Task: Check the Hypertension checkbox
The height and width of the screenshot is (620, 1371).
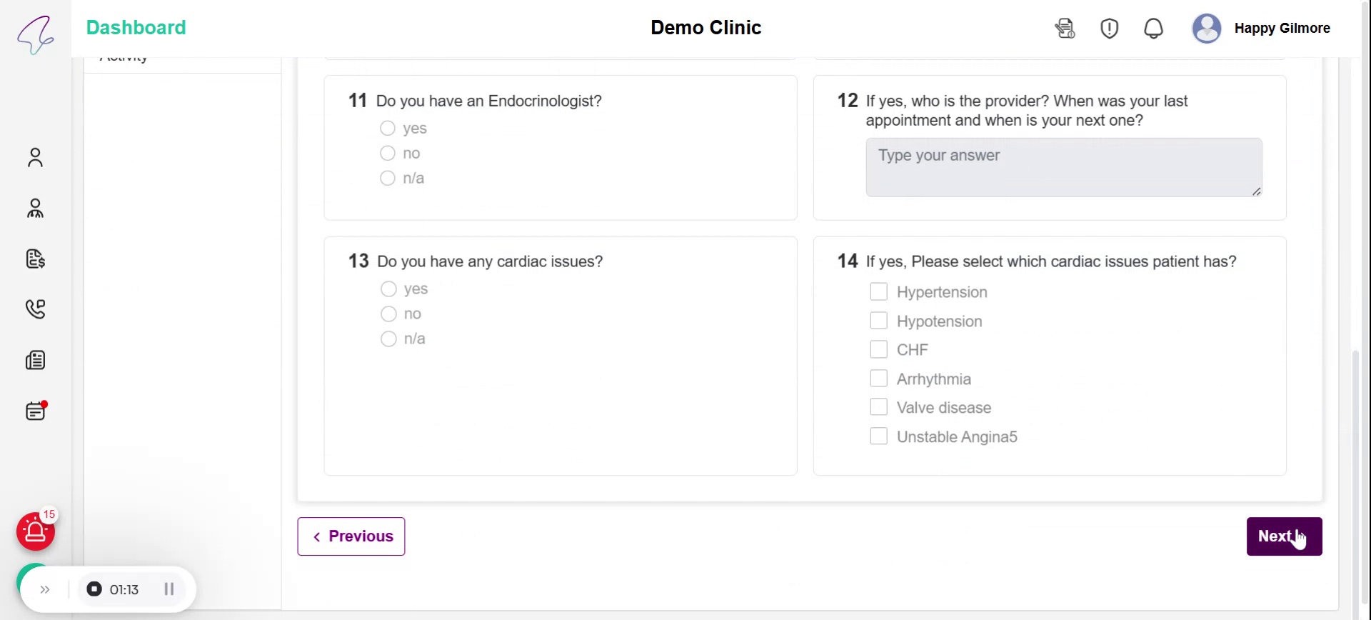Action: (879, 292)
